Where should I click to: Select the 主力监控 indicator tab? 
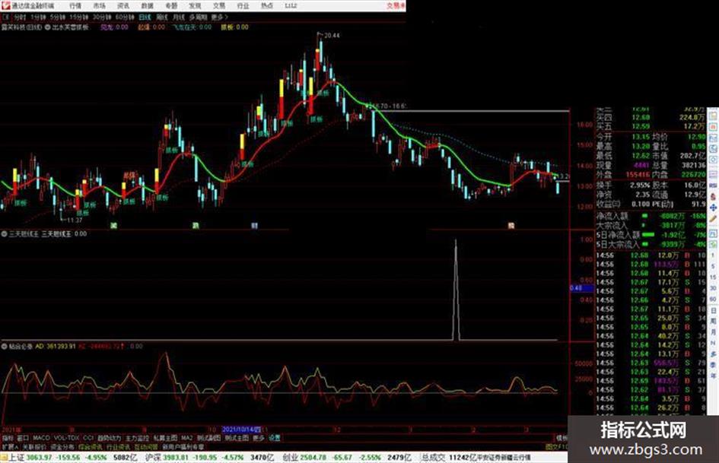coord(137,438)
